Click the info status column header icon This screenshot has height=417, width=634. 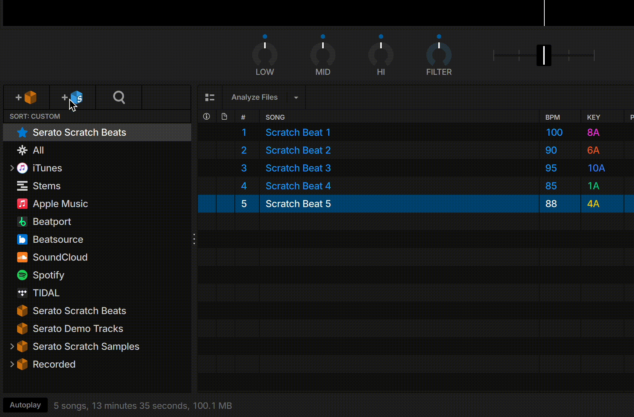click(206, 117)
